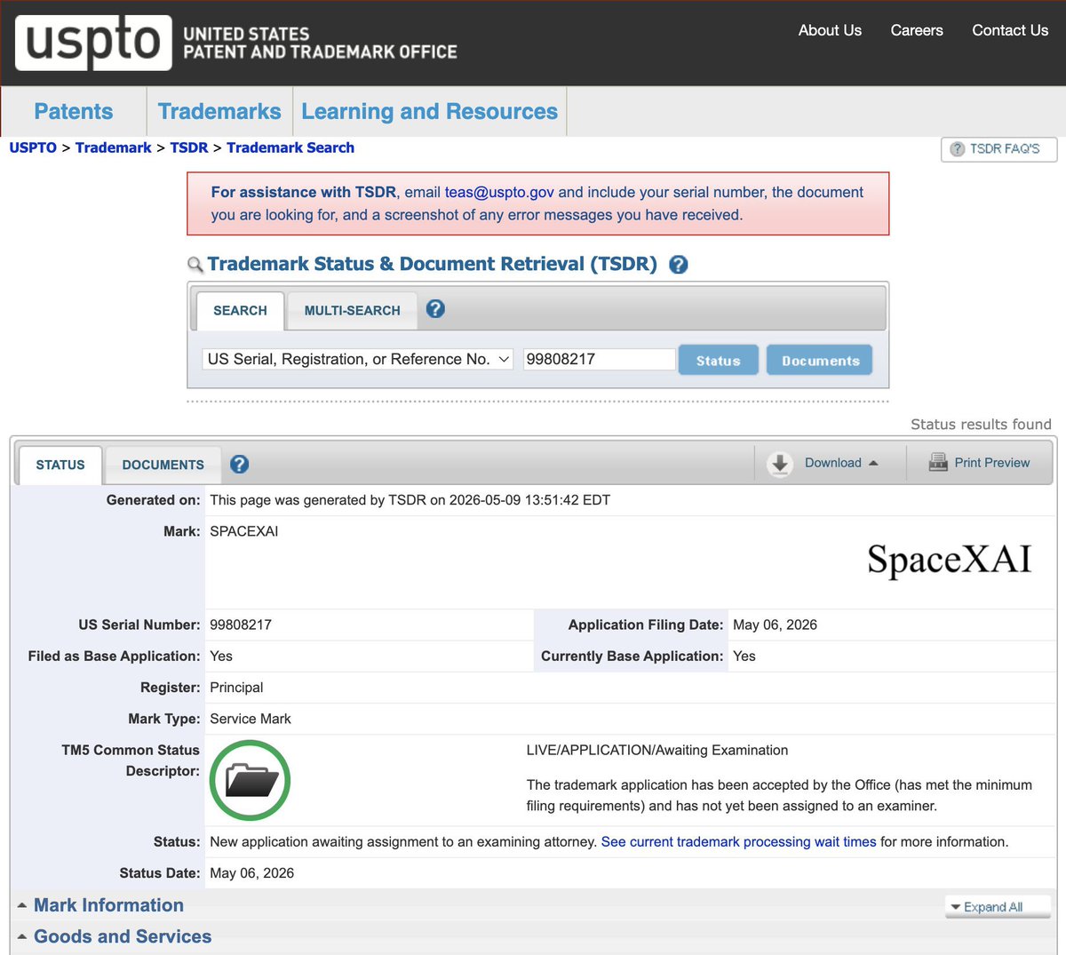The height and width of the screenshot is (955, 1066).
Task: Open the Patents menu
Action: point(74,111)
